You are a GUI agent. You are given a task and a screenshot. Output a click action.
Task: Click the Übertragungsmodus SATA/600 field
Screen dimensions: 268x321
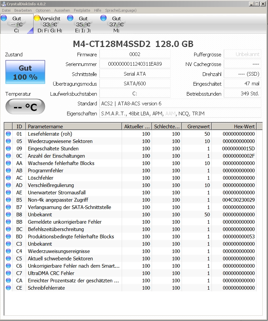tap(135, 84)
